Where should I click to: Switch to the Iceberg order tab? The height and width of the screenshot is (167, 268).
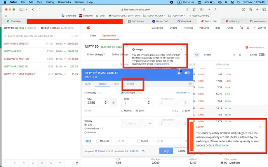[130, 84]
